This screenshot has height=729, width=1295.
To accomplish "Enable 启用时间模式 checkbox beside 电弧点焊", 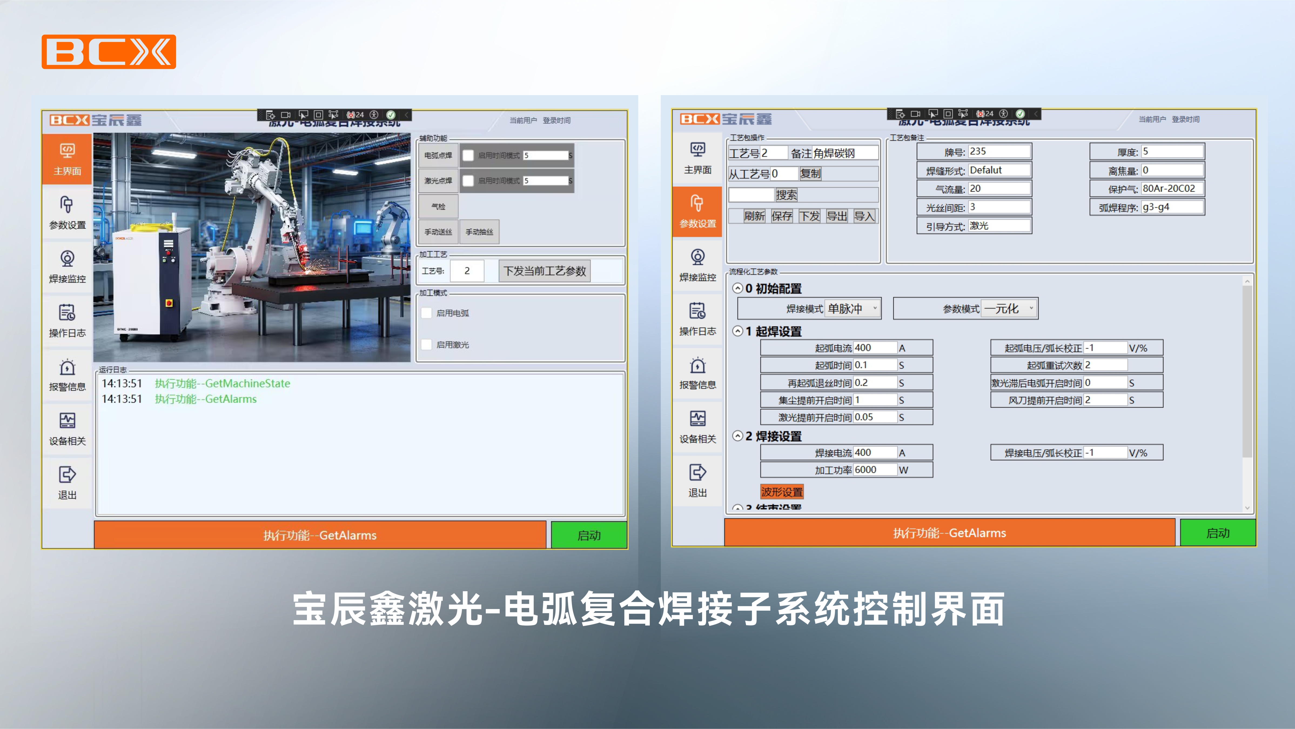I will (x=468, y=155).
